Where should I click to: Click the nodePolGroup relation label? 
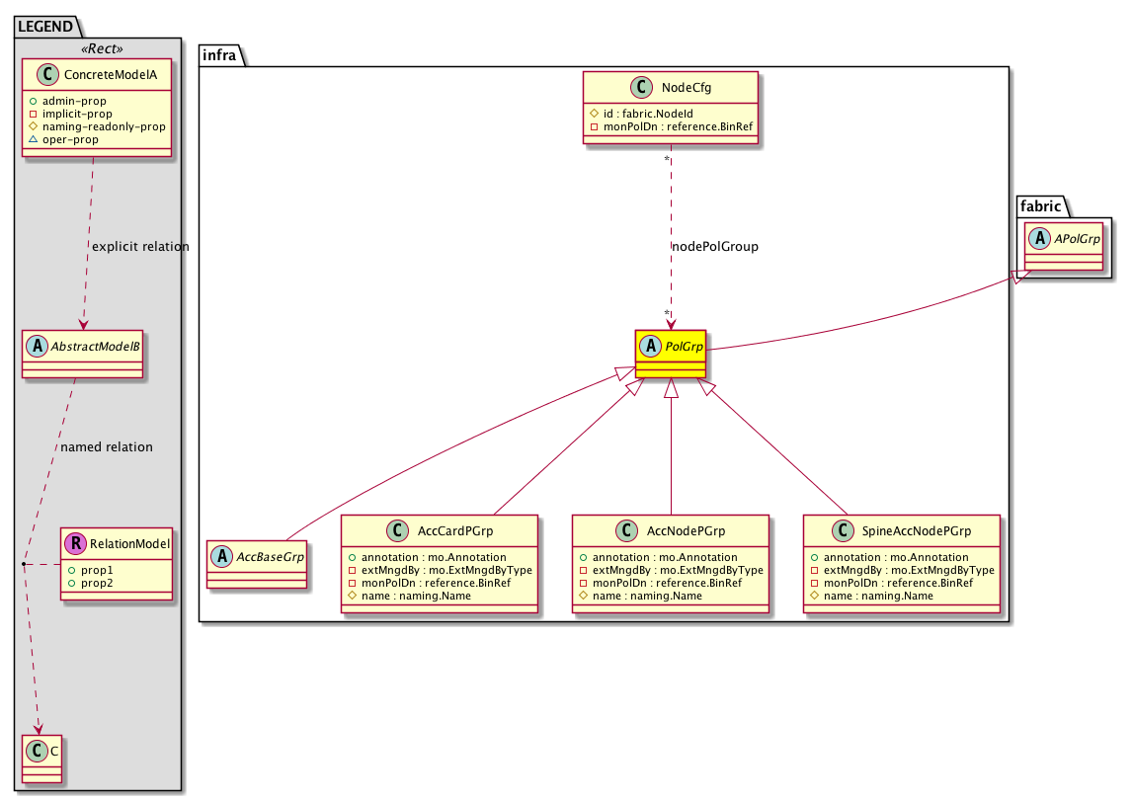[x=714, y=246]
